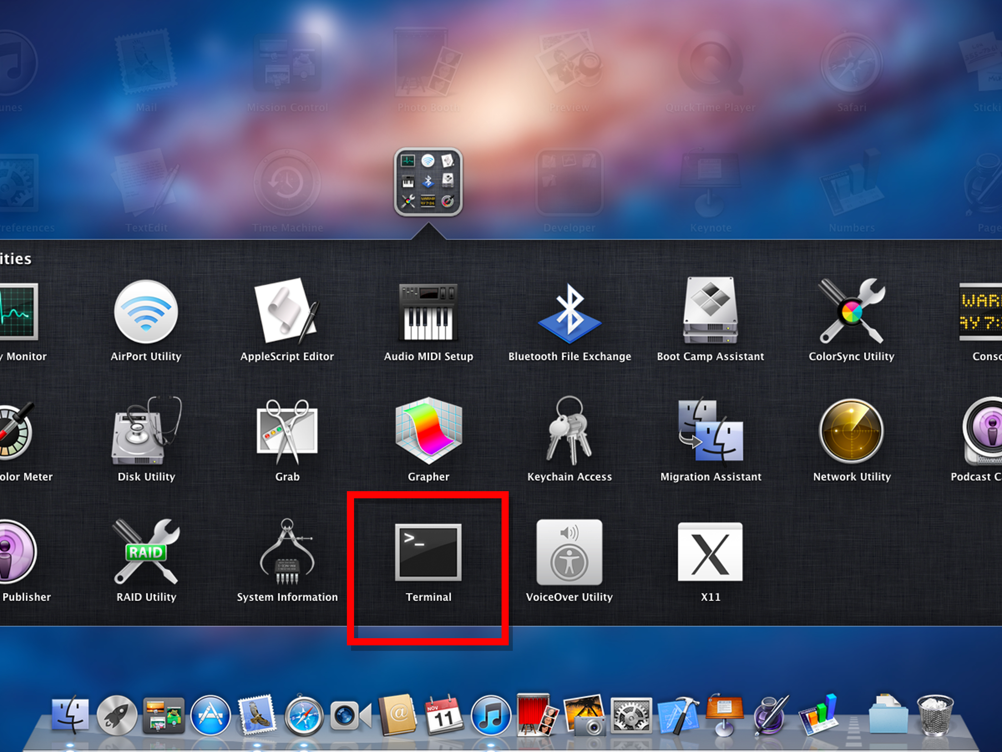Launch ColorSync Utility

851,311
